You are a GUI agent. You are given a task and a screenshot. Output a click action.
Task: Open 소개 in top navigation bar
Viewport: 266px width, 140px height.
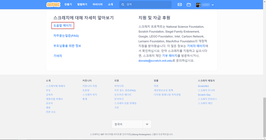(x=111, y=5)
